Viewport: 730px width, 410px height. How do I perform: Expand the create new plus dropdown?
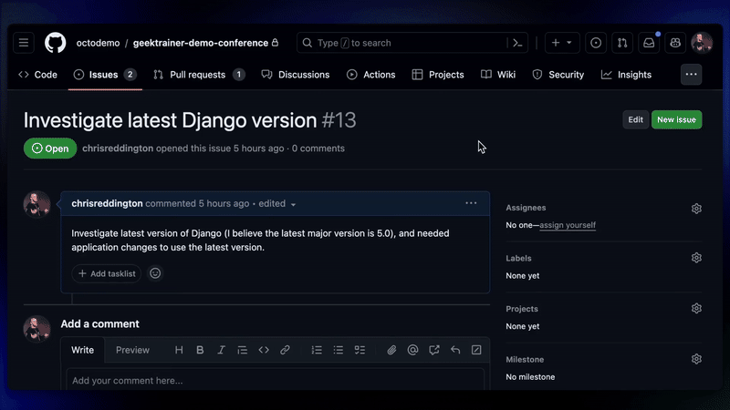(561, 43)
